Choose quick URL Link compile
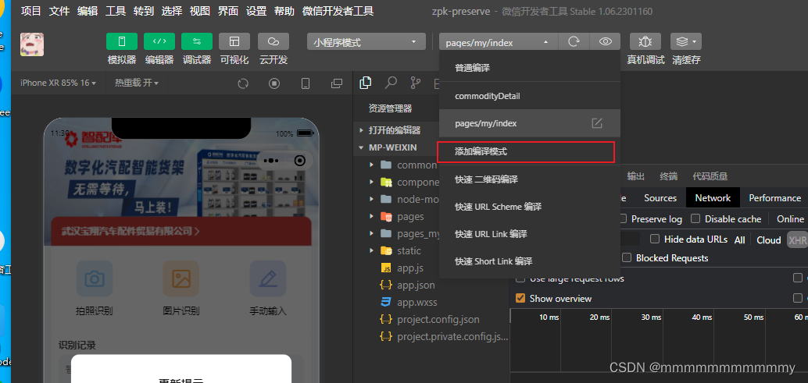Viewport: 808px width, 383px height. tap(530, 234)
